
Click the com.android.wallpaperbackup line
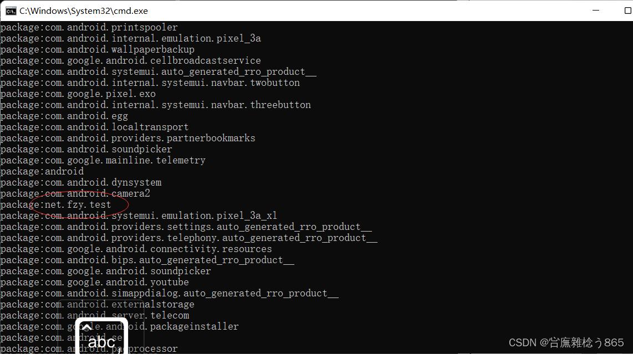coord(97,49)
